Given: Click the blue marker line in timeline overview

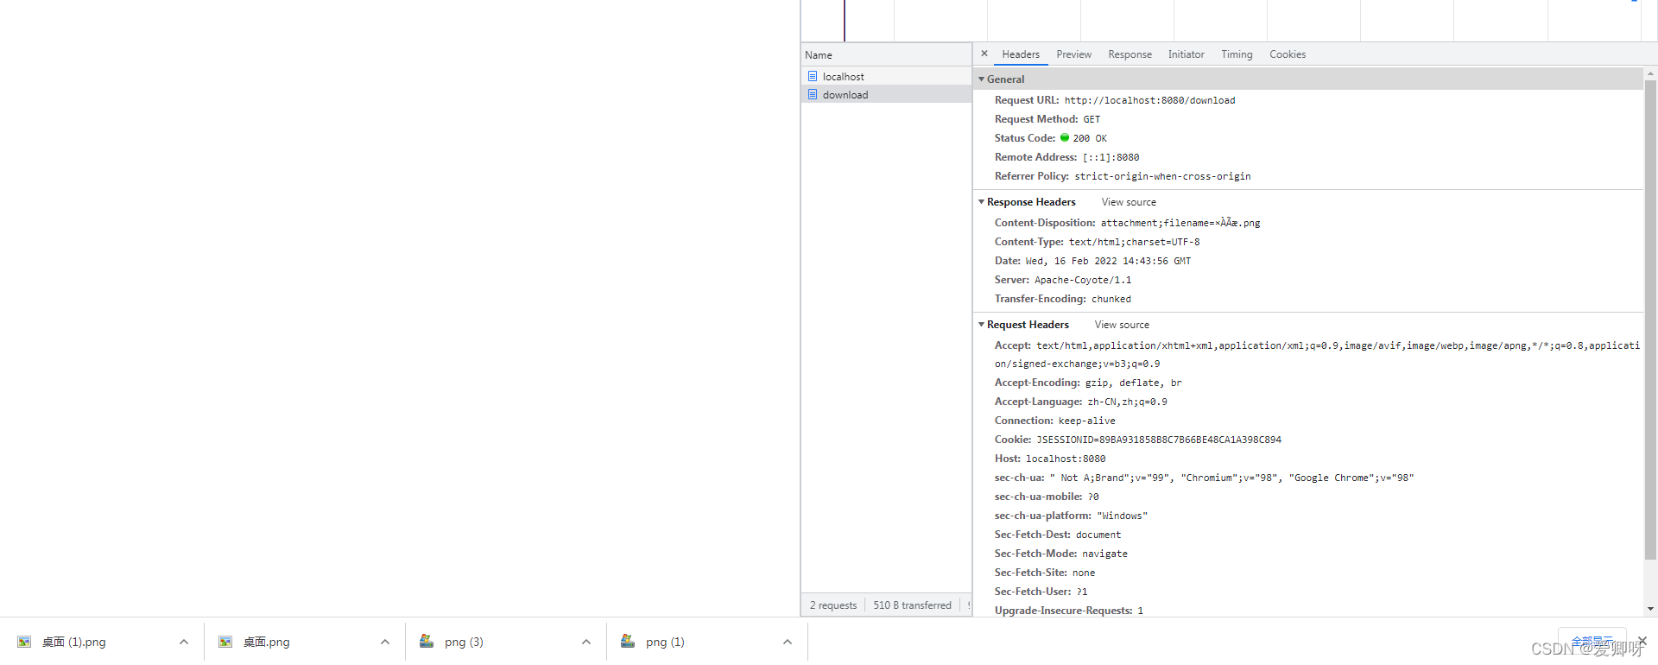Looking at the screenshot, I should (x=845, y=20).
